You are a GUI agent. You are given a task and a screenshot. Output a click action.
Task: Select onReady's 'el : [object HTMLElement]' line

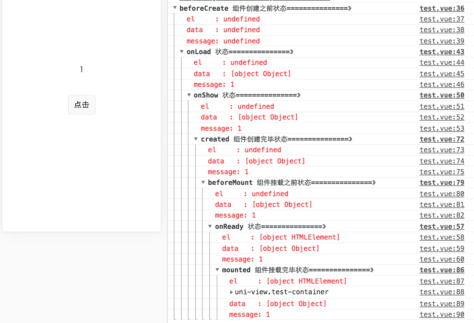[x=281, y=237]
